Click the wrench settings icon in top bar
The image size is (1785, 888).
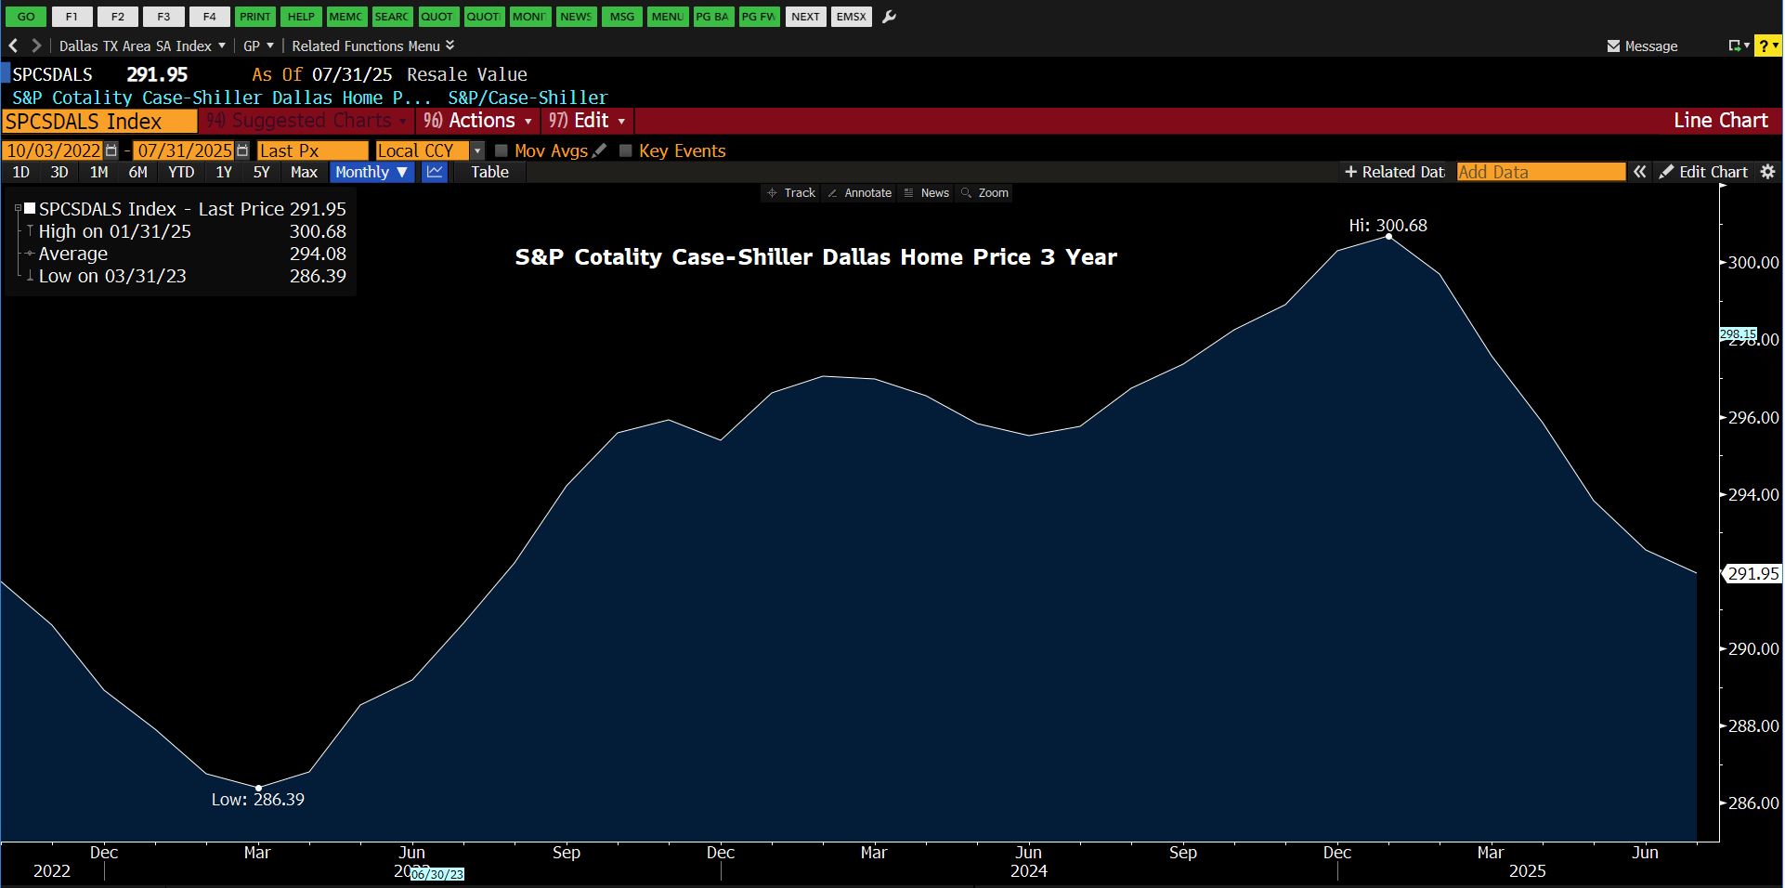coord(889,17)
